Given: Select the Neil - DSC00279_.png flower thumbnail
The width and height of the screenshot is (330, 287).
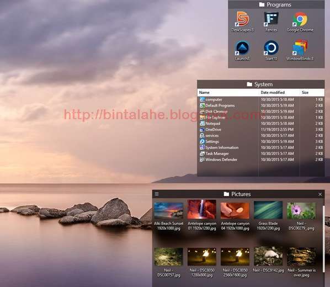Looking at the screenshot, I should pyautogui.click(x=301, y=211).
